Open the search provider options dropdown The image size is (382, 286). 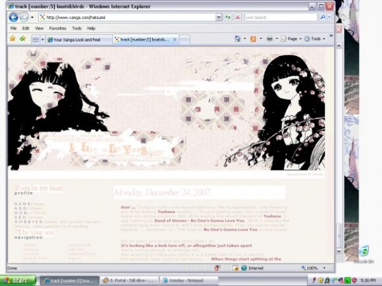point(329,17)
